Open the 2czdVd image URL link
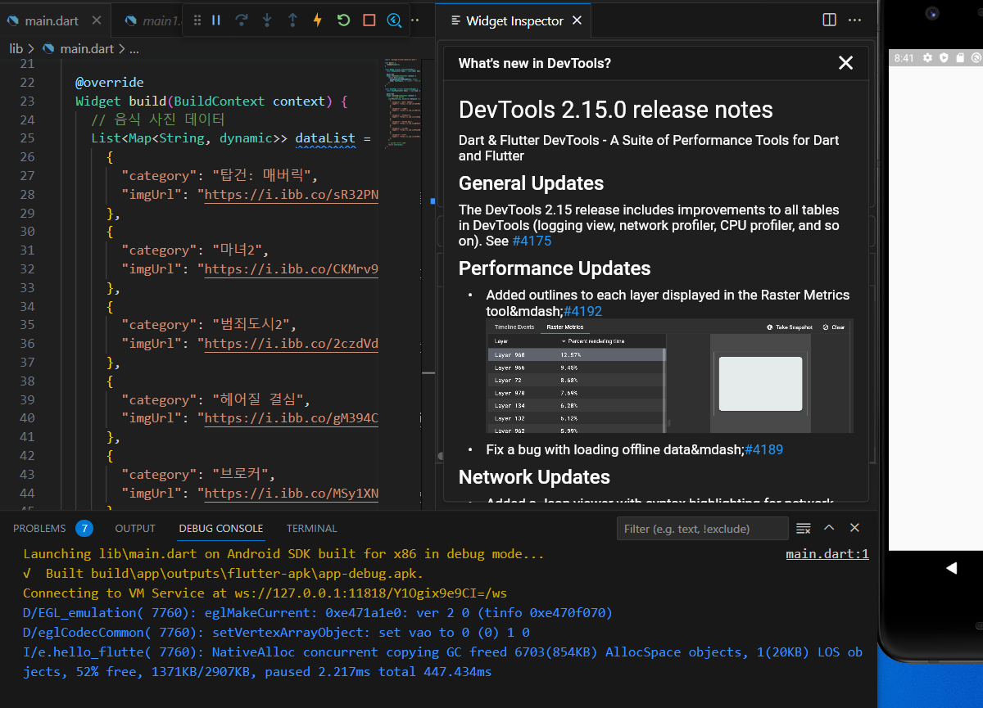 291,343
